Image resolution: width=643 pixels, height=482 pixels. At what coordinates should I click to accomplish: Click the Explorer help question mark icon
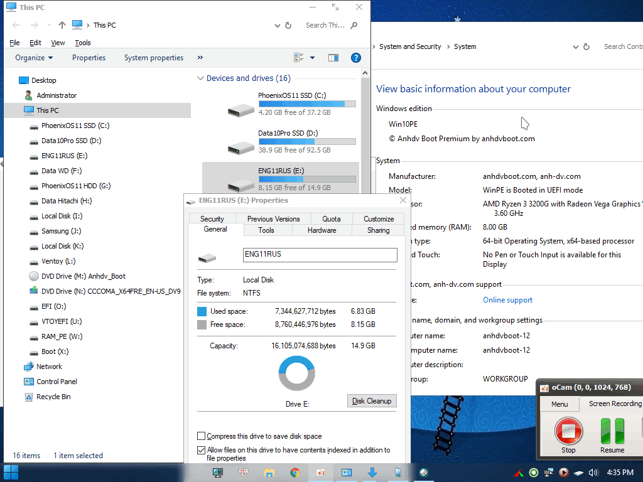click(355, 58)
